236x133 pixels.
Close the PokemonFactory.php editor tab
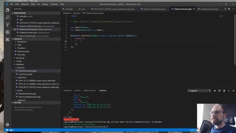tap(194, 9)
